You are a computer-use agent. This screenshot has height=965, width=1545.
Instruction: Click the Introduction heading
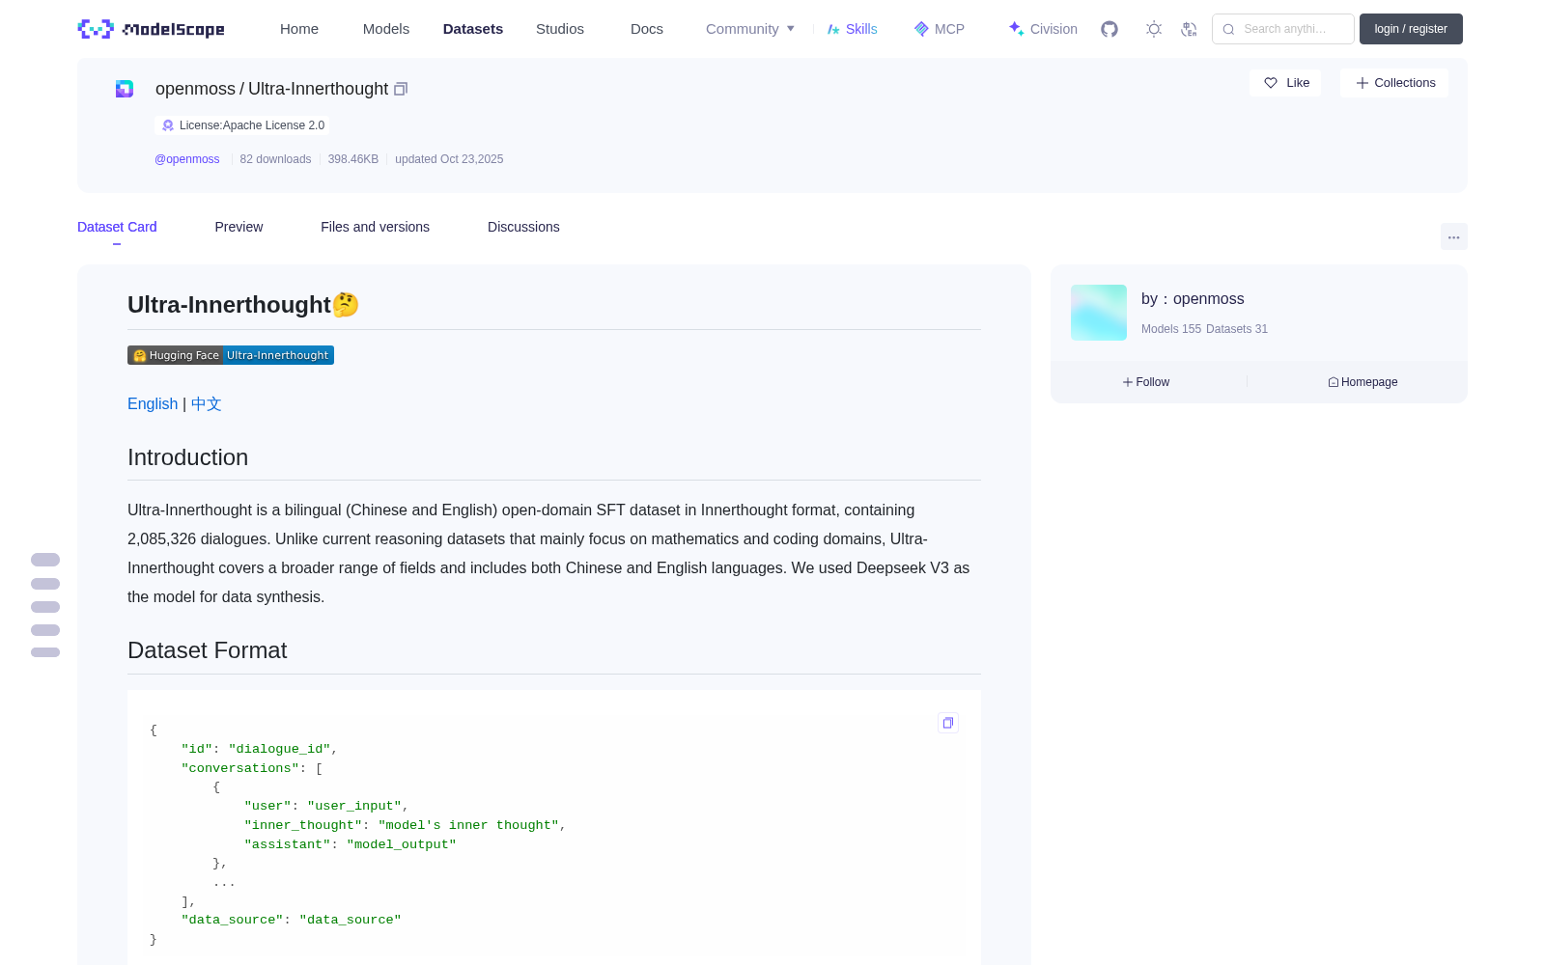tap(187, 457)
